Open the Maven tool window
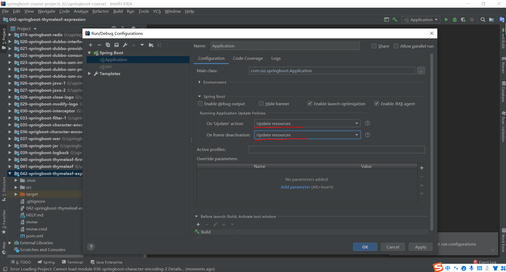This screenshot has height=272, width=506. pos(503,65)
